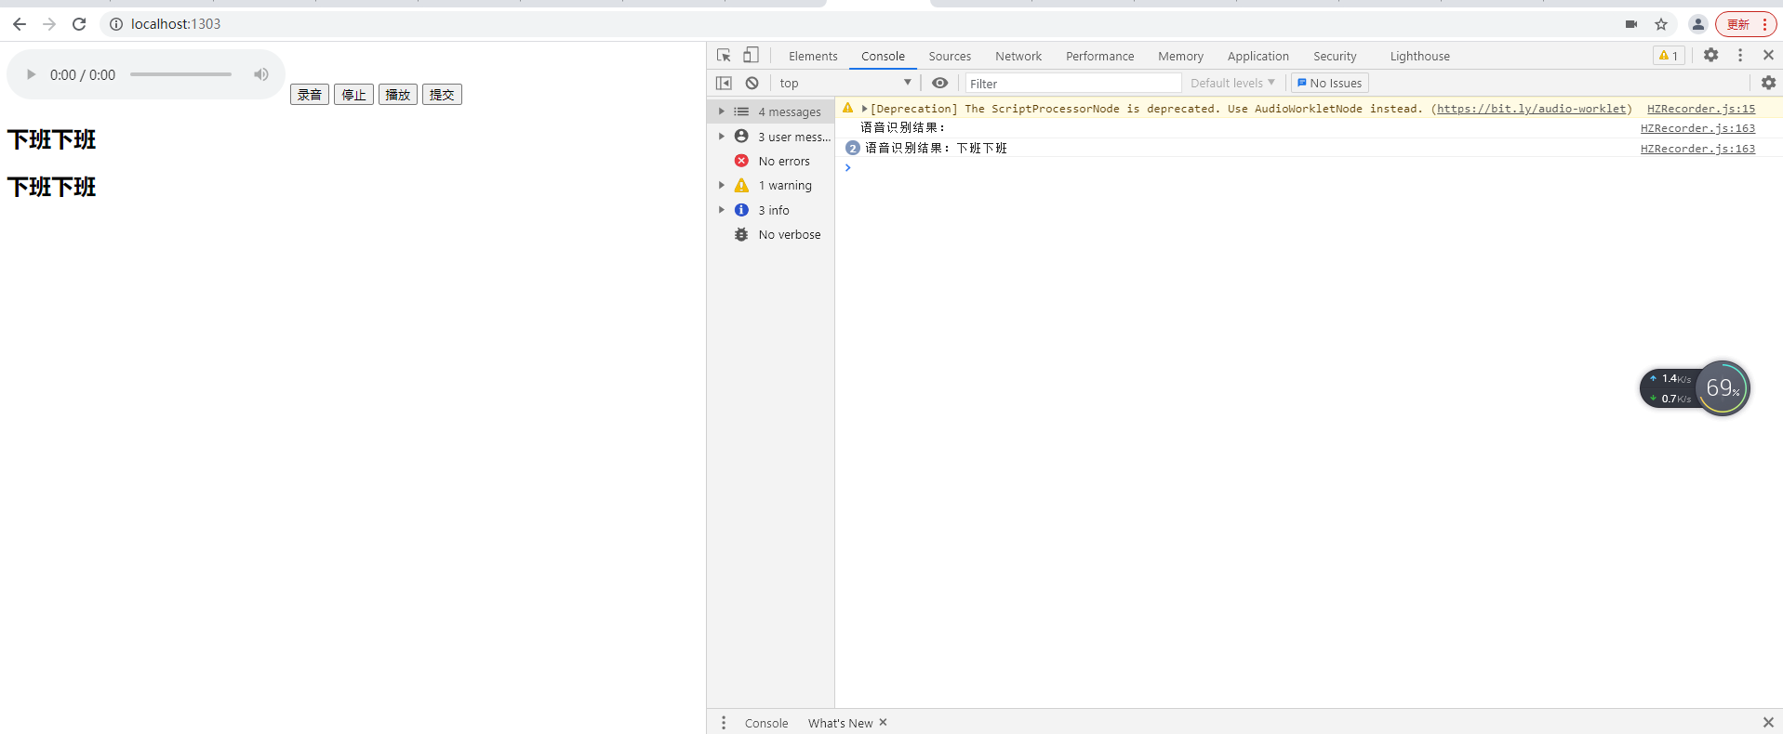View site information icon in address bar
Image resolution: width=1783 pixels, height=734 pixels.
(116, 24)
